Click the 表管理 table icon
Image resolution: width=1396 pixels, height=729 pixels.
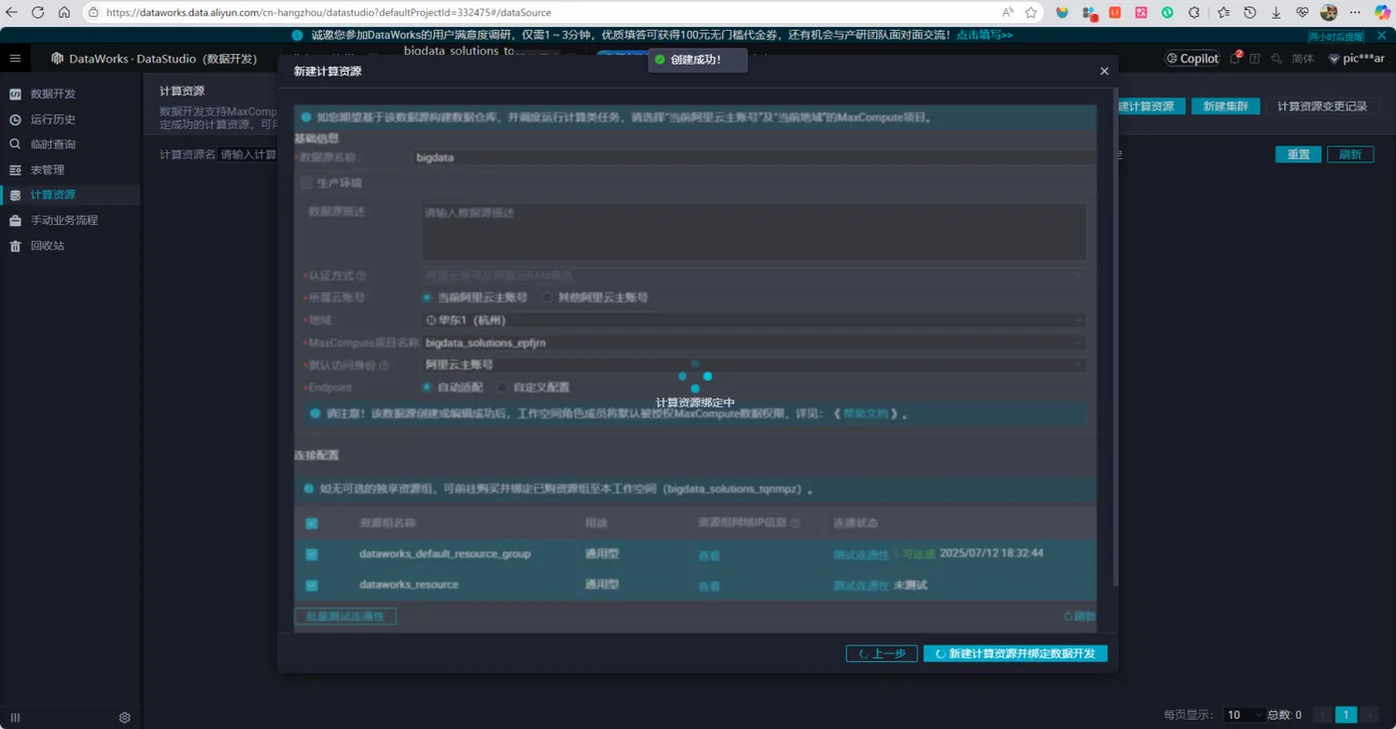click(x=15, y=170)
